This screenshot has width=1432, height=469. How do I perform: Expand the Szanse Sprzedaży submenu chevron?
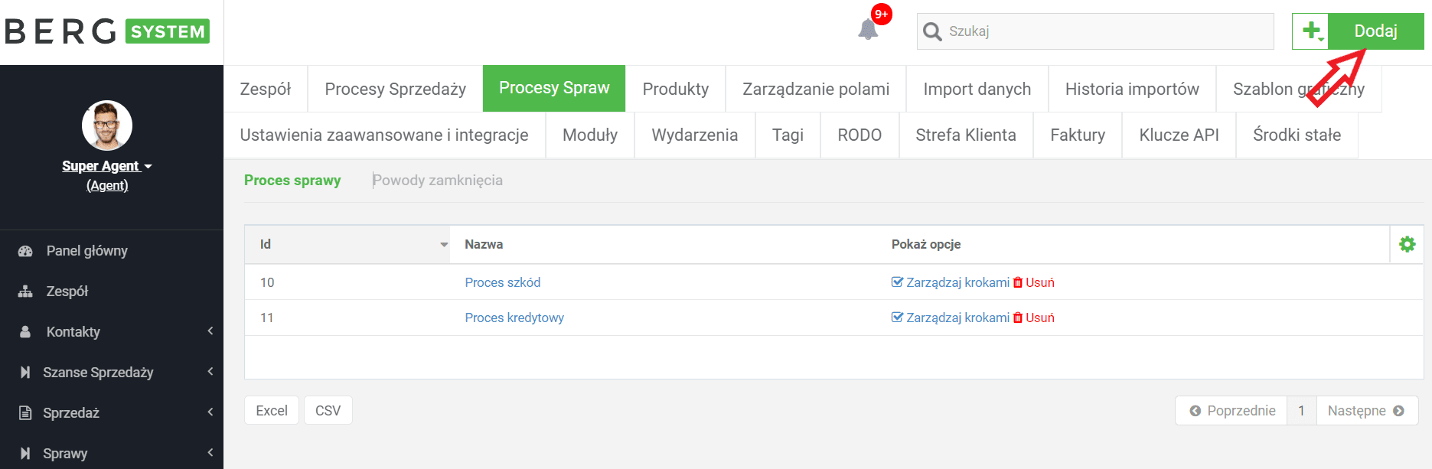(x=210, y=372)
